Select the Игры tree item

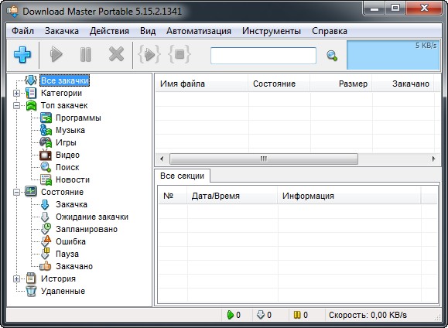tap(66, 142)
